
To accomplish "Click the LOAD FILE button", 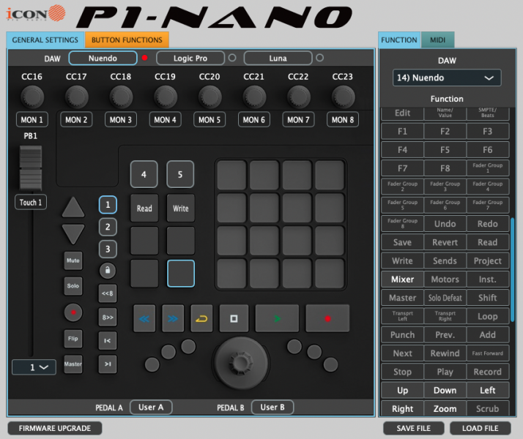I will pyautogui.click(x=481, y=428).
